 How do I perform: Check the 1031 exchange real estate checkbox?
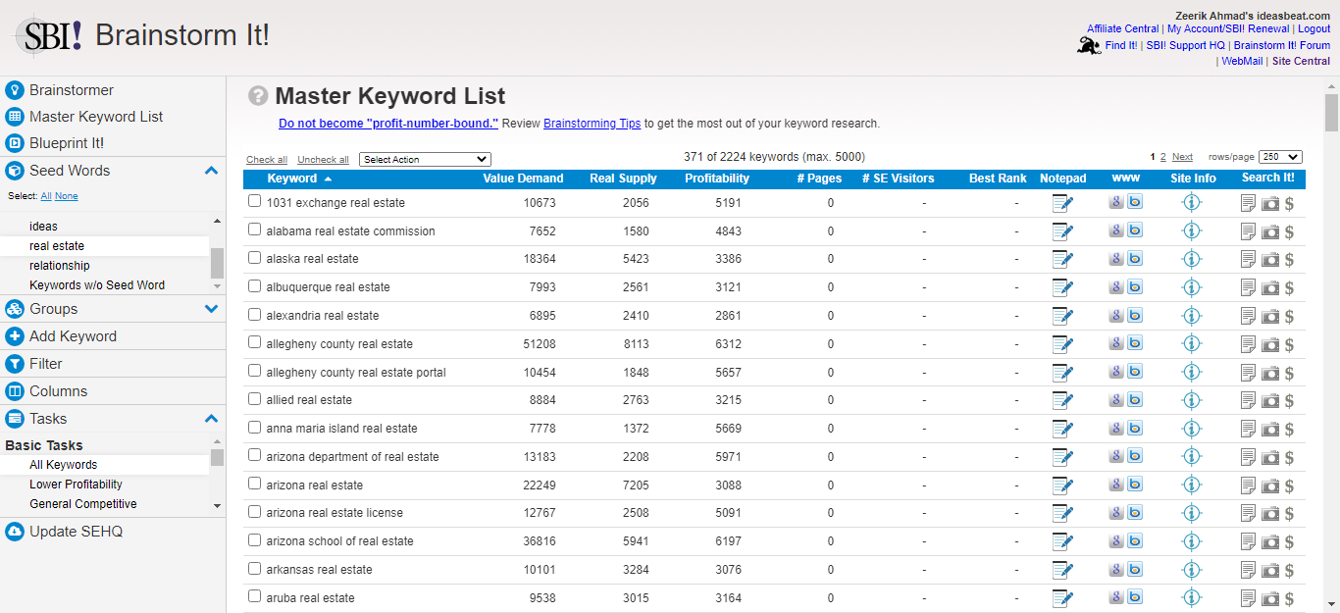pos(255,201)
